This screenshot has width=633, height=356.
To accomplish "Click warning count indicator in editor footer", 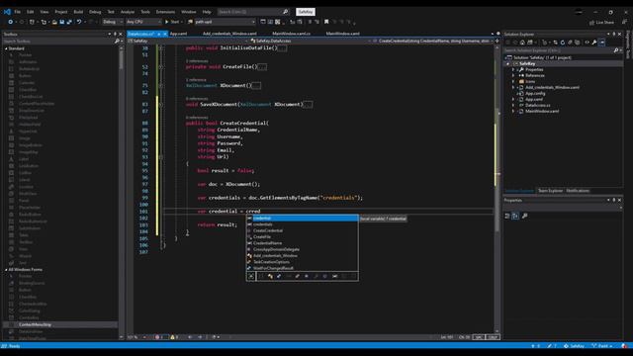I will (174, 337).
